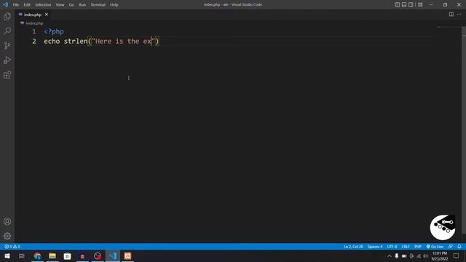Click the strlen function name
This screenshot has height=262, width=466.
(76, 41)
